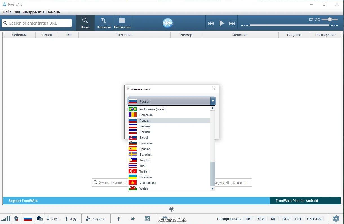Pick Ukrainian from the language list
The image size is (344, 224).
[x=169, y=177]
